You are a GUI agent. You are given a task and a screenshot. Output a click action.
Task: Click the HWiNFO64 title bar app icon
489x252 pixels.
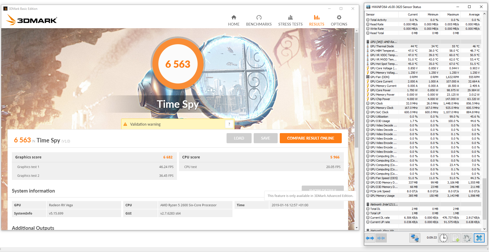(368, 7)
